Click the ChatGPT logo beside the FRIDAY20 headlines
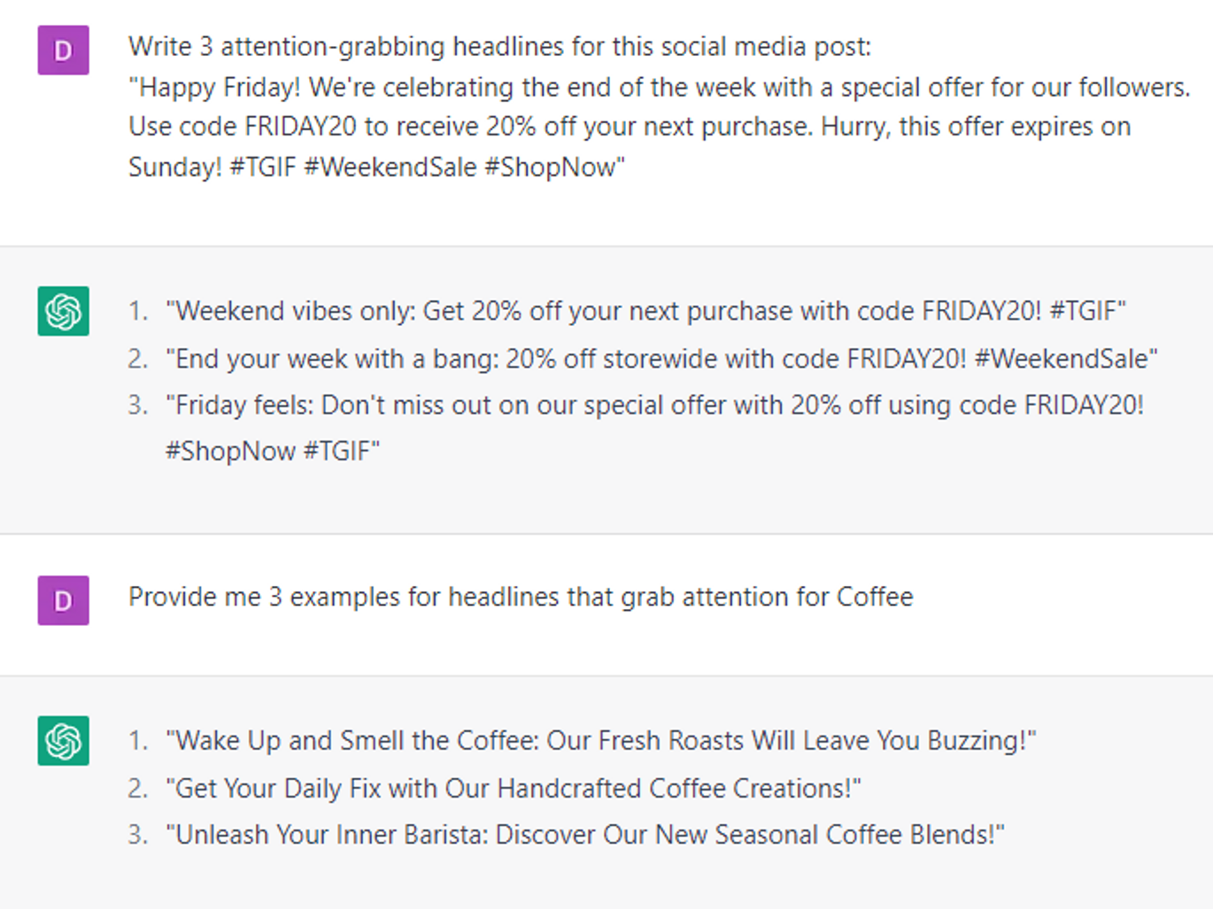 point(63,311)
